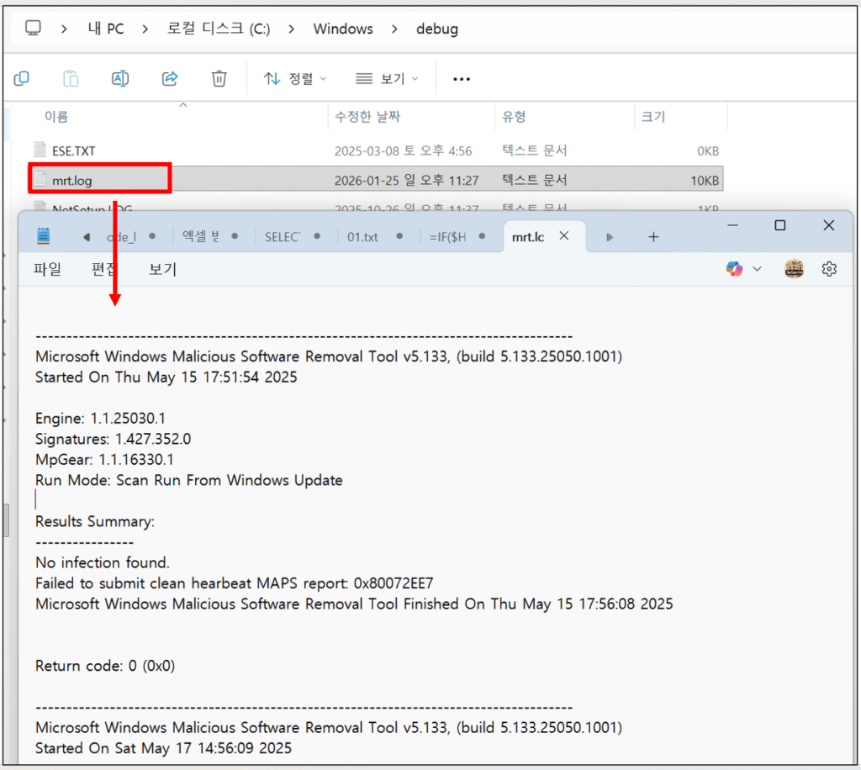Image resolution: width=861 pixels, height=770 pixels.
Task: Sort by the 크기 column header
Action: coord(652,116)
